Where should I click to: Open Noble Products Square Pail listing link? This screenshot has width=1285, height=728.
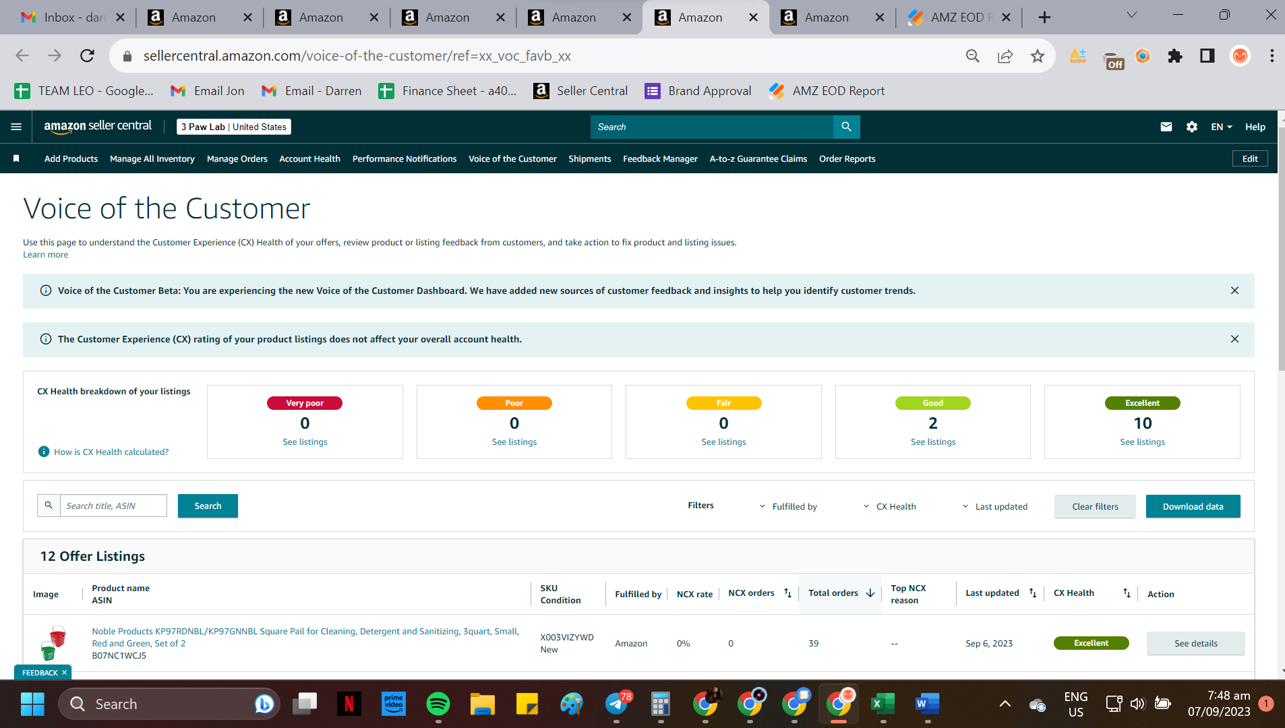click(x=305, y=637)
